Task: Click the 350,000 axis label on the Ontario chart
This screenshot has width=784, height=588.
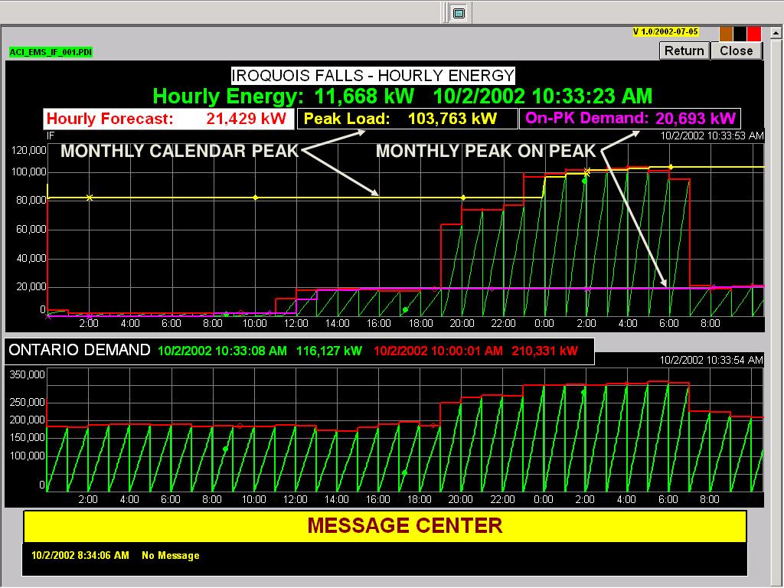Action: click(x=27, y=374)
